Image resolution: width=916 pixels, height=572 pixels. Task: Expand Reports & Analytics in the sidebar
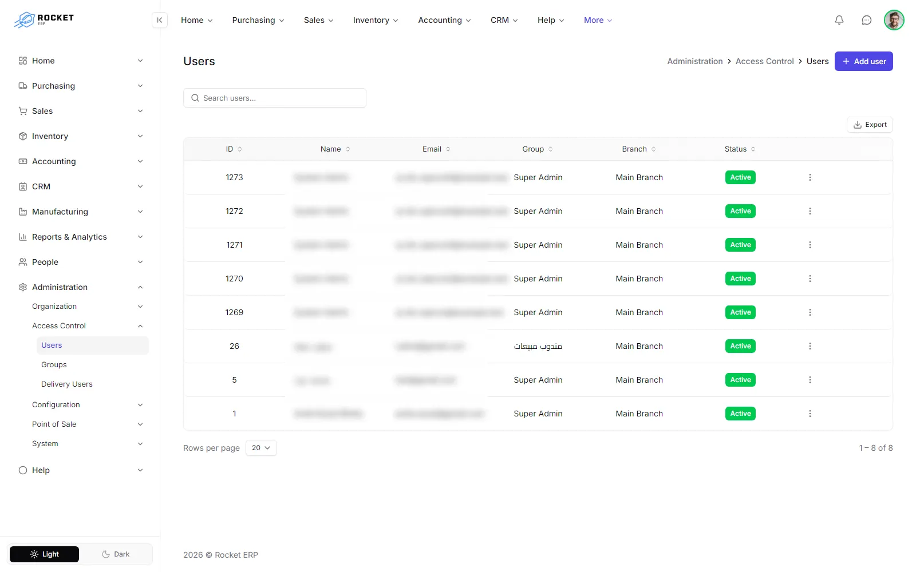click(x=80, y=237)
